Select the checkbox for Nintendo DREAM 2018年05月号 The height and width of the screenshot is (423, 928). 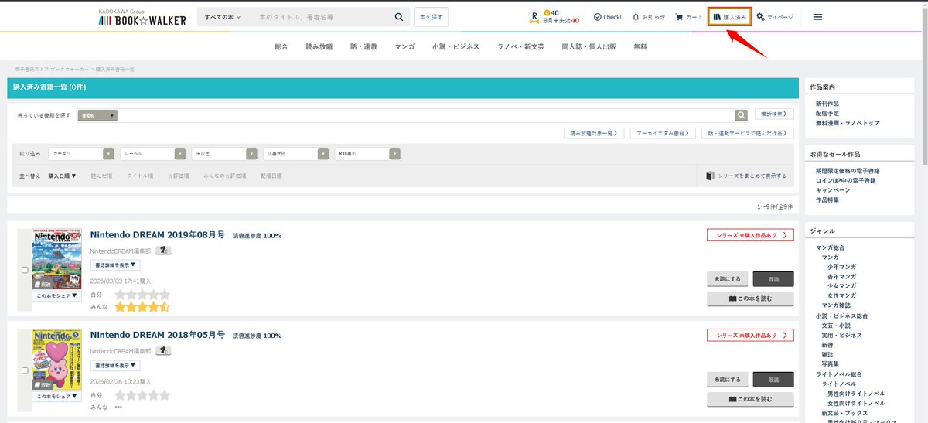tap(25, 370)
